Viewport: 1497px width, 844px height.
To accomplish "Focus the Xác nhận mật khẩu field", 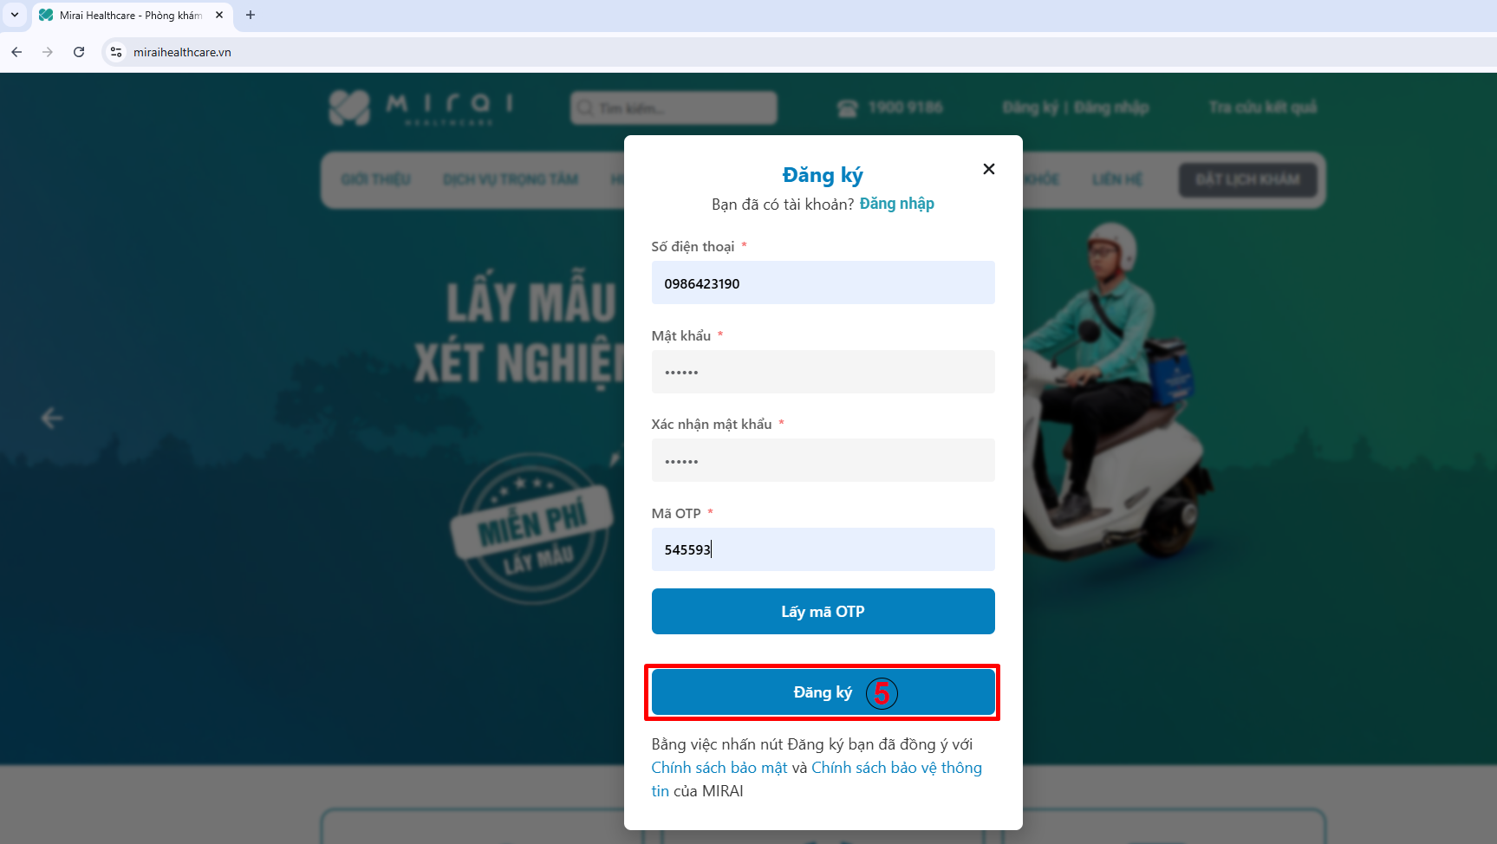I will pyautogui.click(x=823, y=460).
